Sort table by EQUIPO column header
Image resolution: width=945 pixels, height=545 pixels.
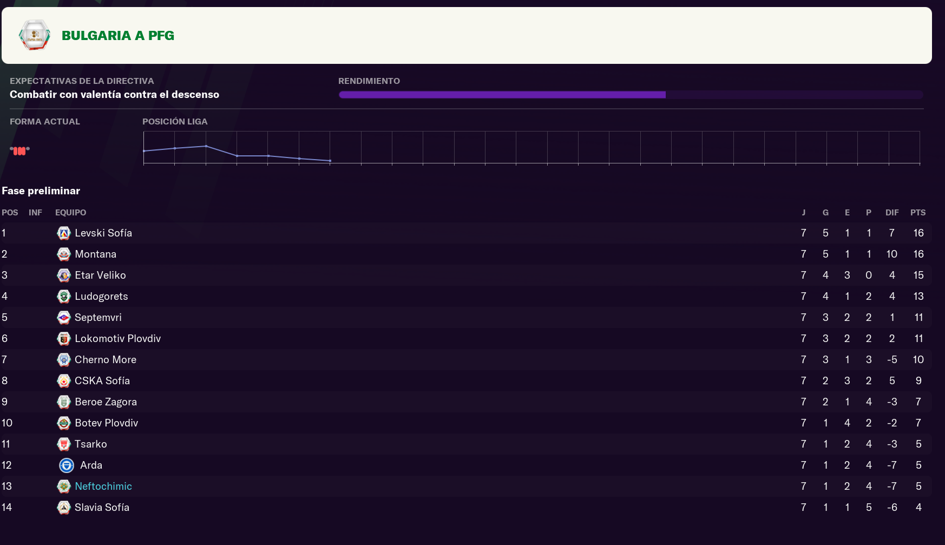point(70,213)
